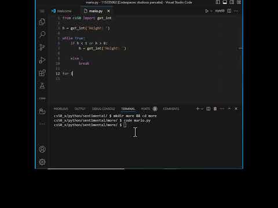This screenshot has width=278, height=208.
Task: Open the Testing flask view
Action: coord(42,86)
